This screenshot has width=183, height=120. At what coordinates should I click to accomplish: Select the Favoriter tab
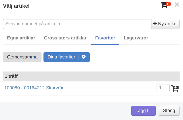[x=105, y=38]
